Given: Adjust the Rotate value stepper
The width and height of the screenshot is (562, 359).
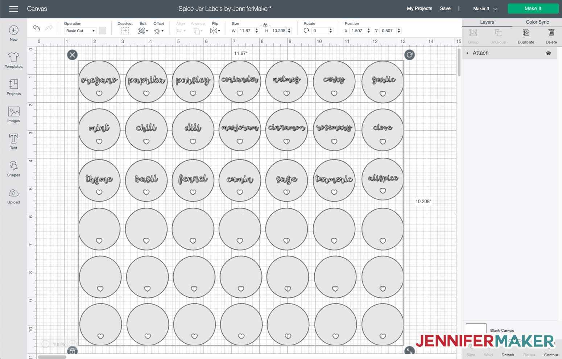Looking at the screenshot, I should [x=331, y=31].
